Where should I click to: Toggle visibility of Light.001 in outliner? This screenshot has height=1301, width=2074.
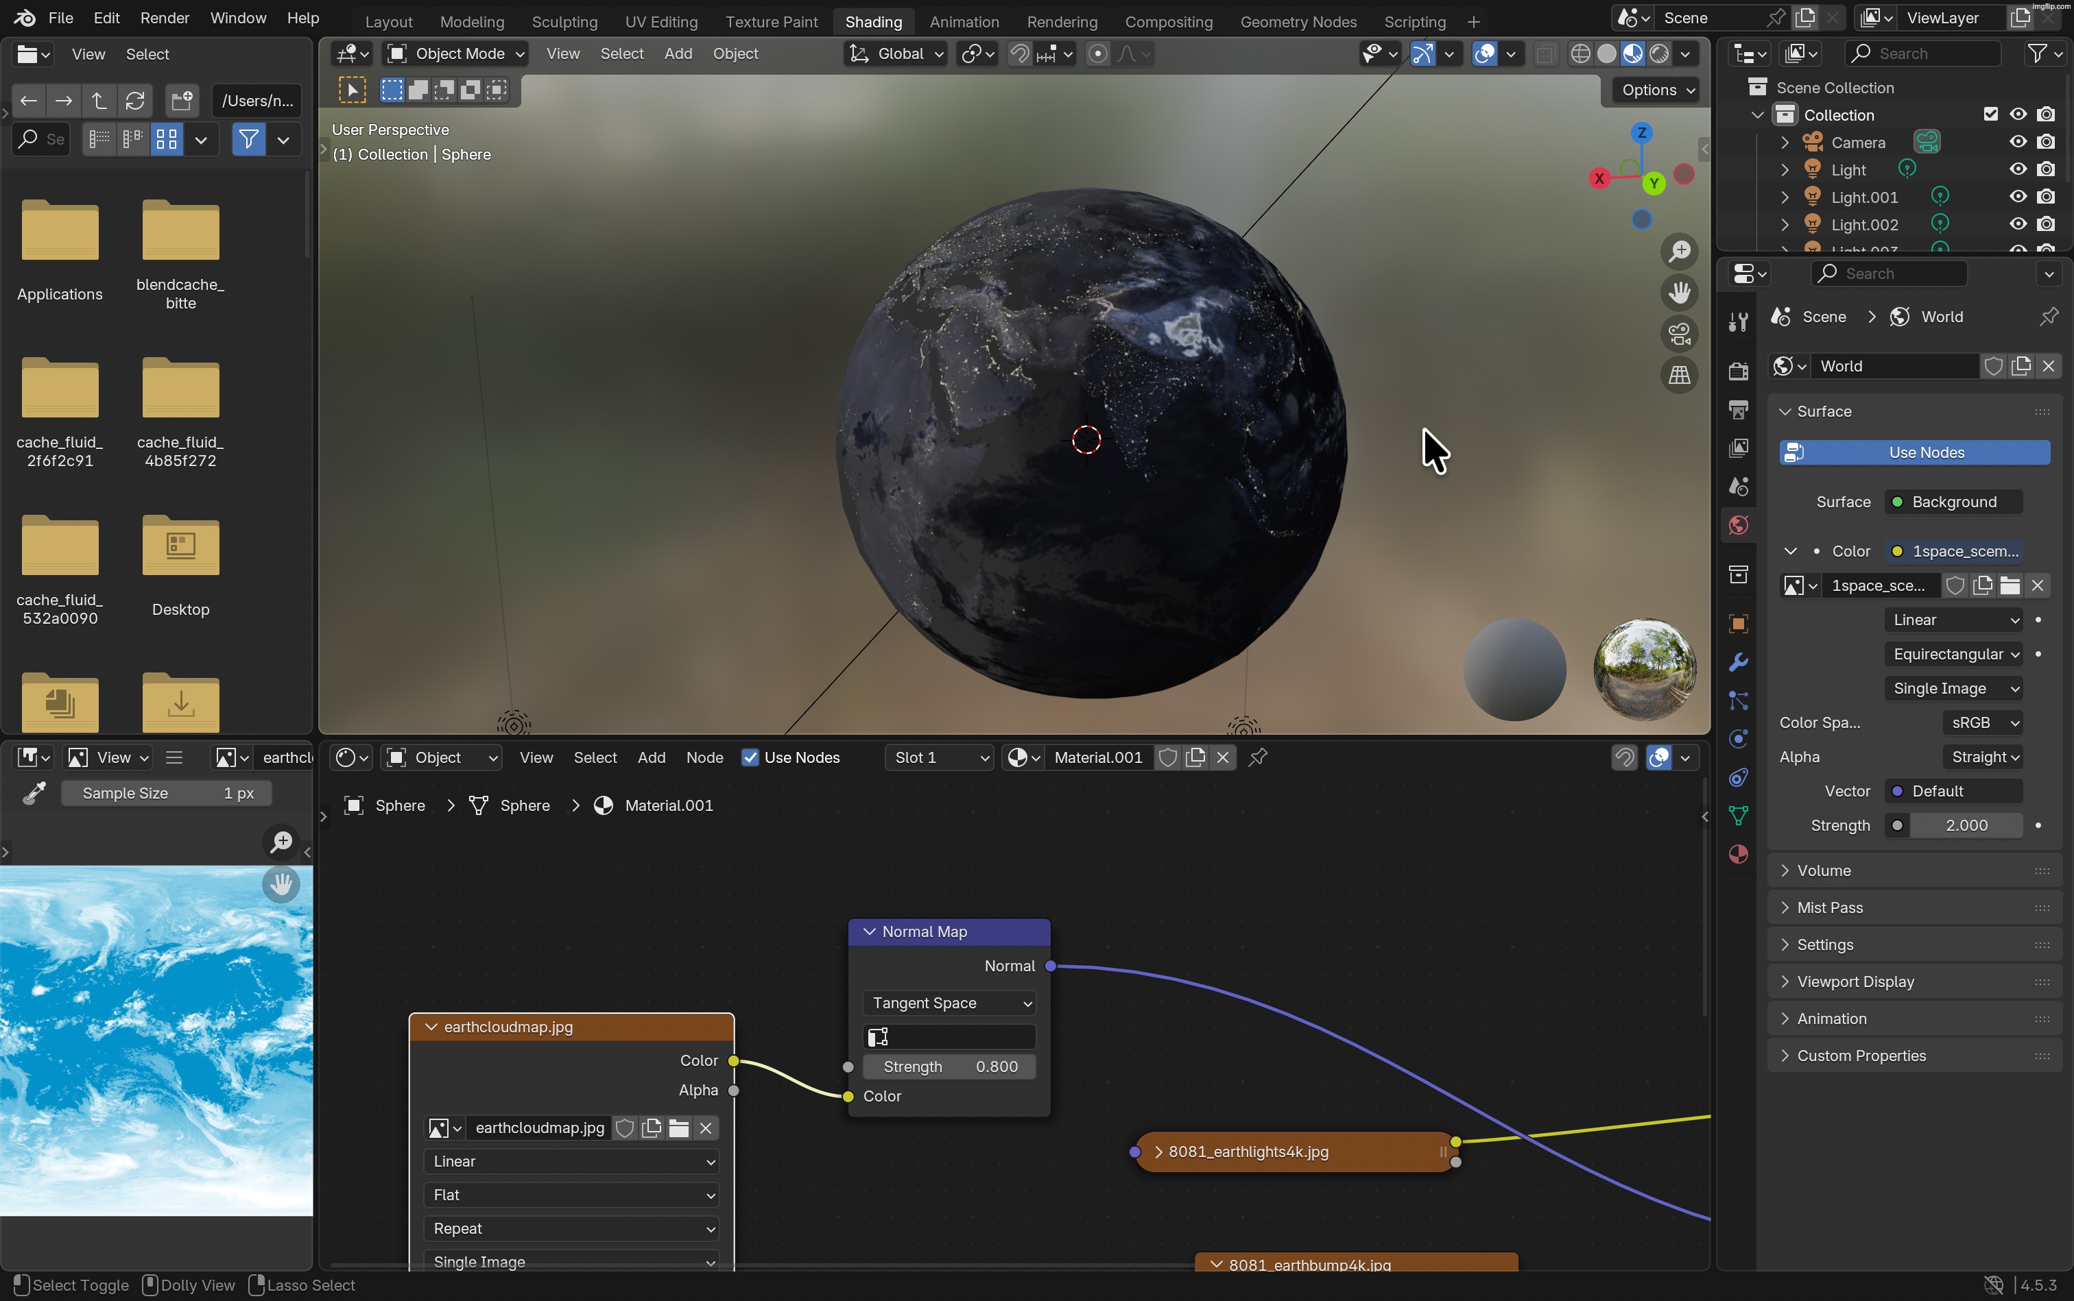(x=2016, y=196)
